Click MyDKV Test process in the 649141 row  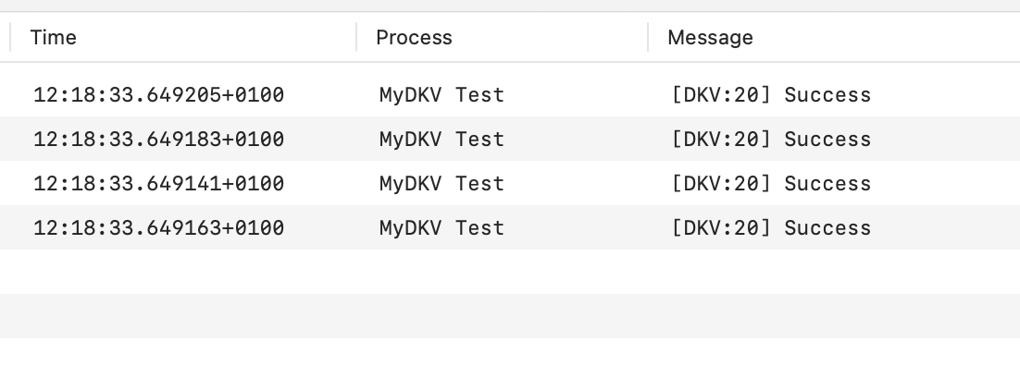tap(442, 183)
